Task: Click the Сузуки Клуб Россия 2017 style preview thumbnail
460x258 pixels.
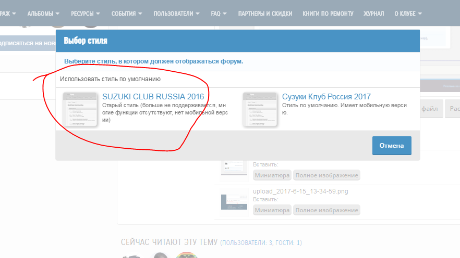Action: tap(260, 109)
